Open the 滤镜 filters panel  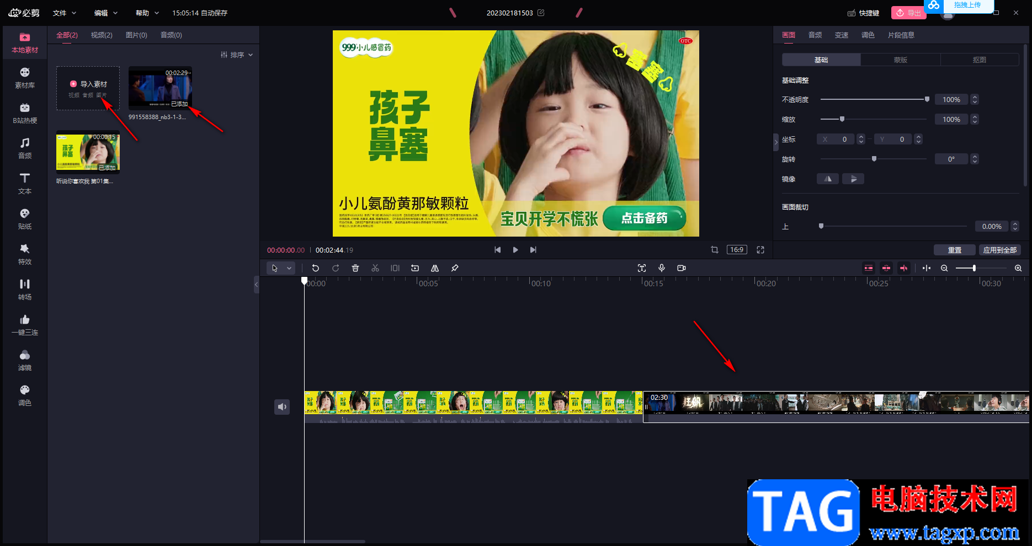pos(25,361)
